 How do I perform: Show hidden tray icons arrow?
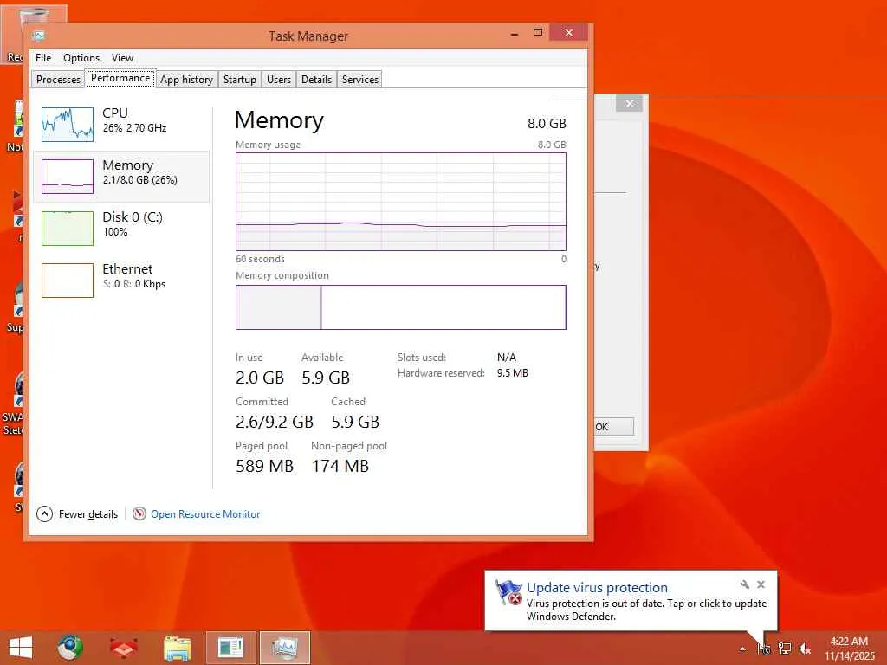tap(742, 649)
